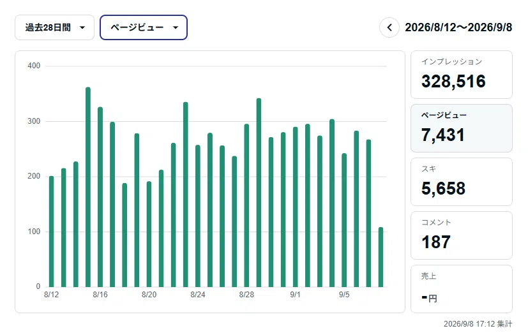The width and height of the screenshot is (528, 333).
Task: Click the 8/20 x-axis label
Action: click(x=149, y=295)
